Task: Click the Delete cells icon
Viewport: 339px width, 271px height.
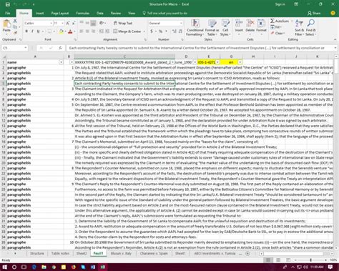Action: pos(250,24)
